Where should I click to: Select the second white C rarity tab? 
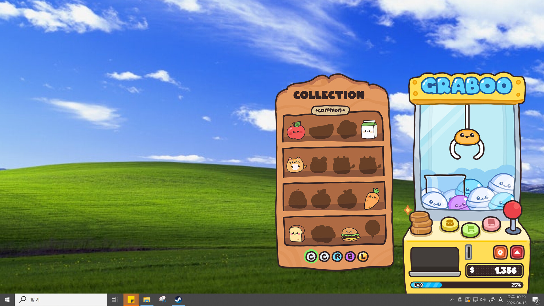324,257
